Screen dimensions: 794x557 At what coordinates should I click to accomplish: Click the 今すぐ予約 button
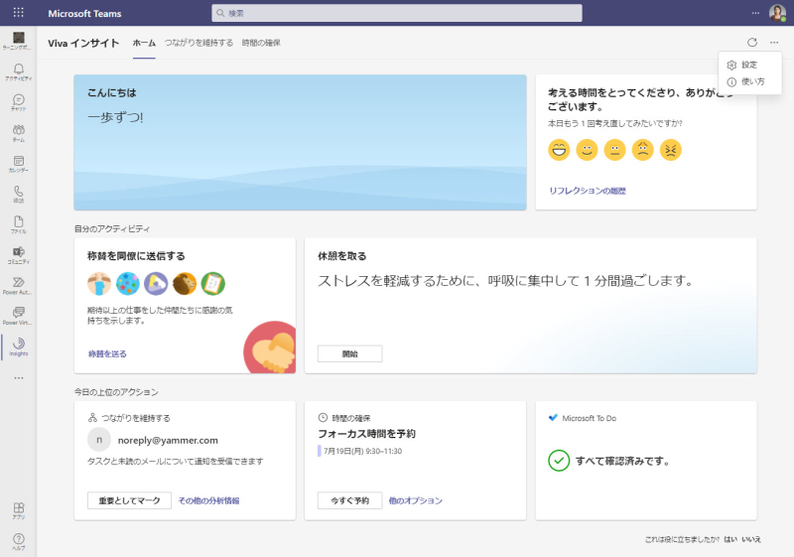click(350, 500)
